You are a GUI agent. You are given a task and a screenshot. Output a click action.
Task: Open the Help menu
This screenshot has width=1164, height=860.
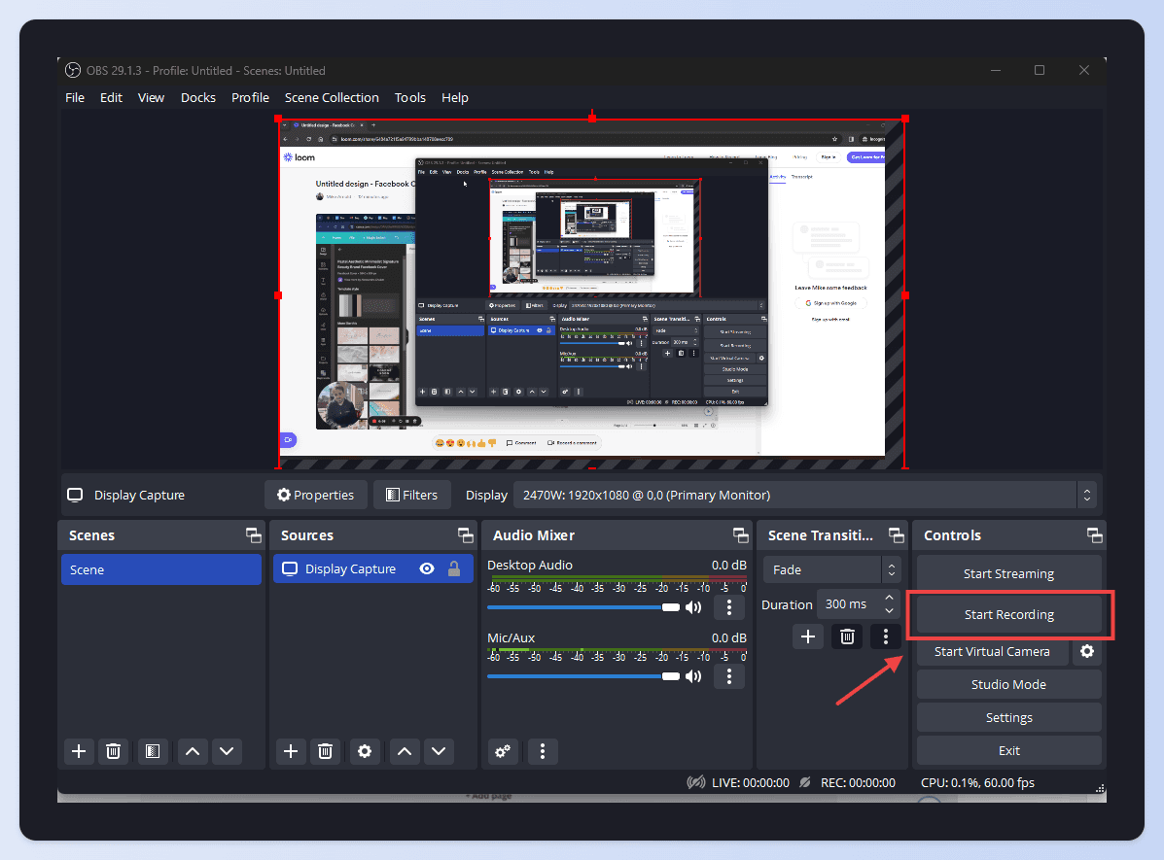click(x=455, y=97)
